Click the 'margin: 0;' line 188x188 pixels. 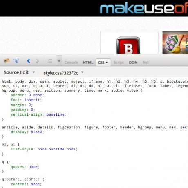pos(22,105)
